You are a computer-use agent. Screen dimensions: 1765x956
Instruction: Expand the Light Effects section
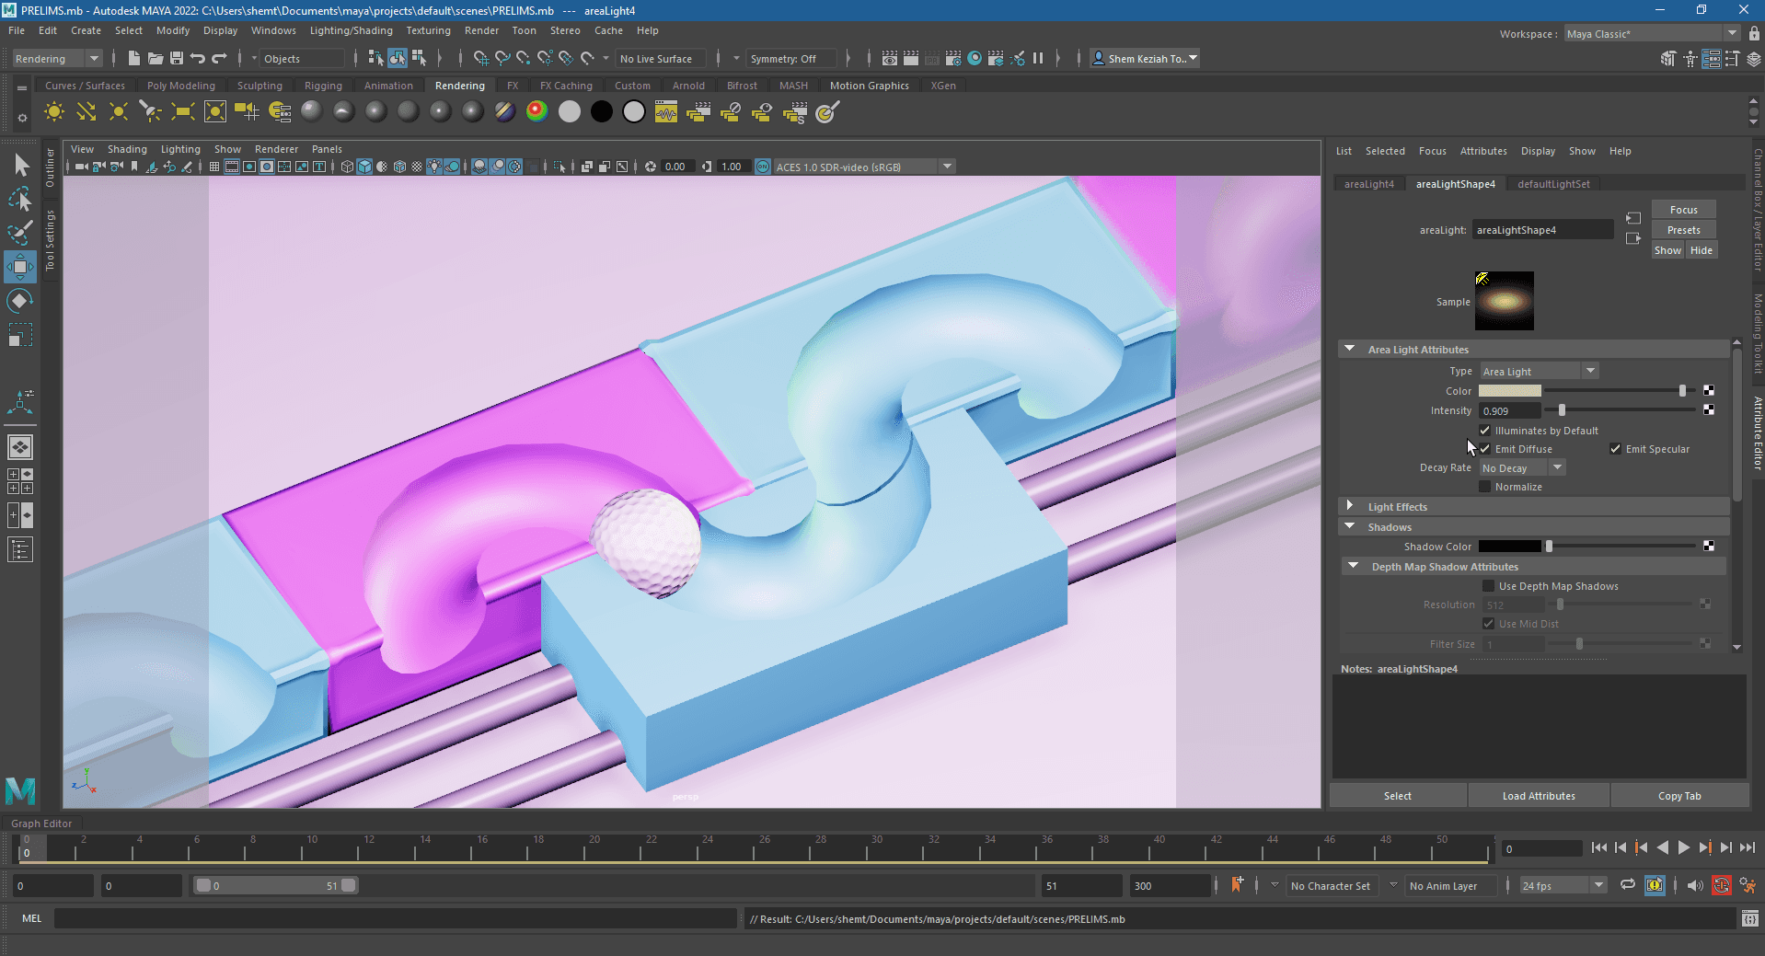pos(1350,507)
